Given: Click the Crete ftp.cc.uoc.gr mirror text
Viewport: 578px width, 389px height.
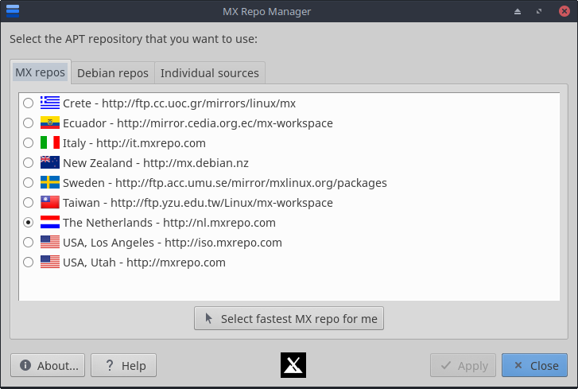Looking at the screenshot, I should coord(179,103).
